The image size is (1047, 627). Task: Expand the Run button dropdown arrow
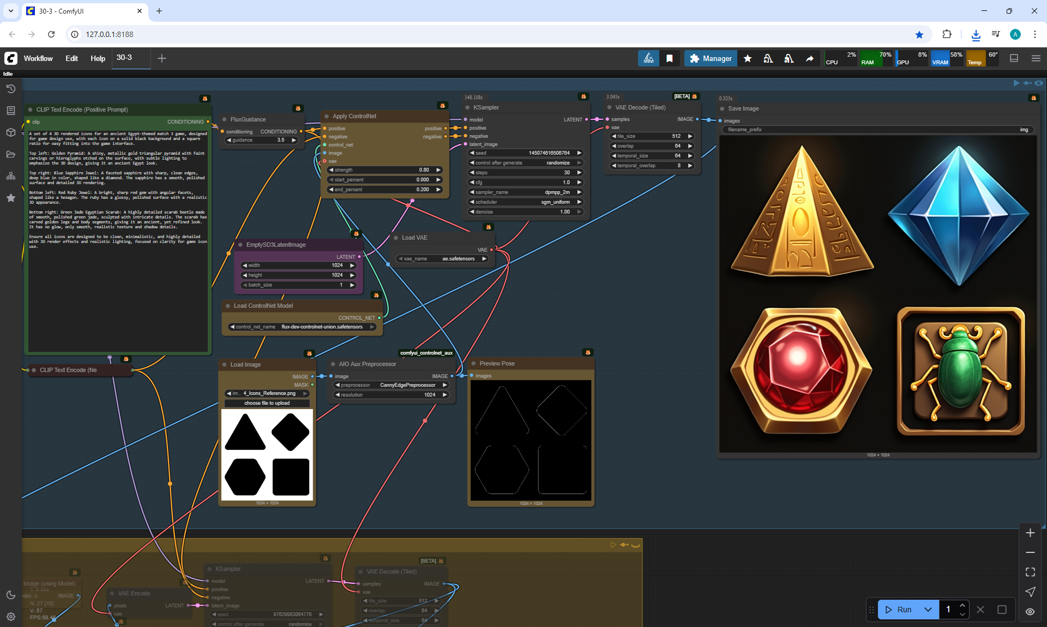coord(928,610)
